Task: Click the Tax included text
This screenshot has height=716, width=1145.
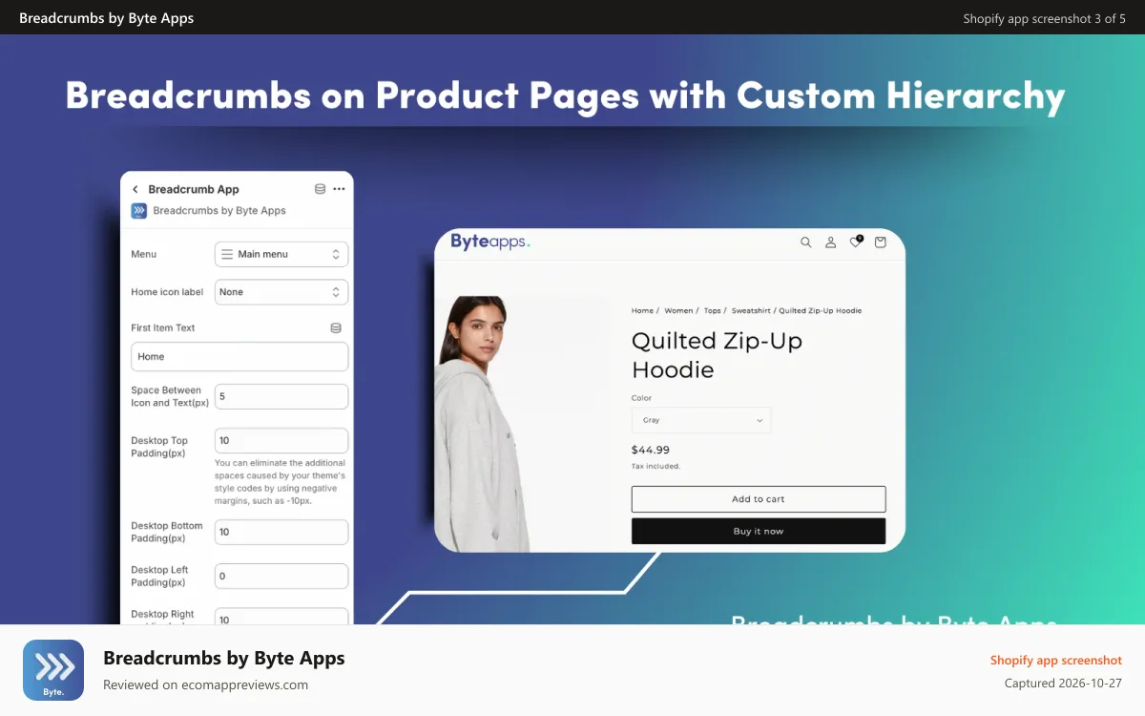Action: click(x=656, y=466)
